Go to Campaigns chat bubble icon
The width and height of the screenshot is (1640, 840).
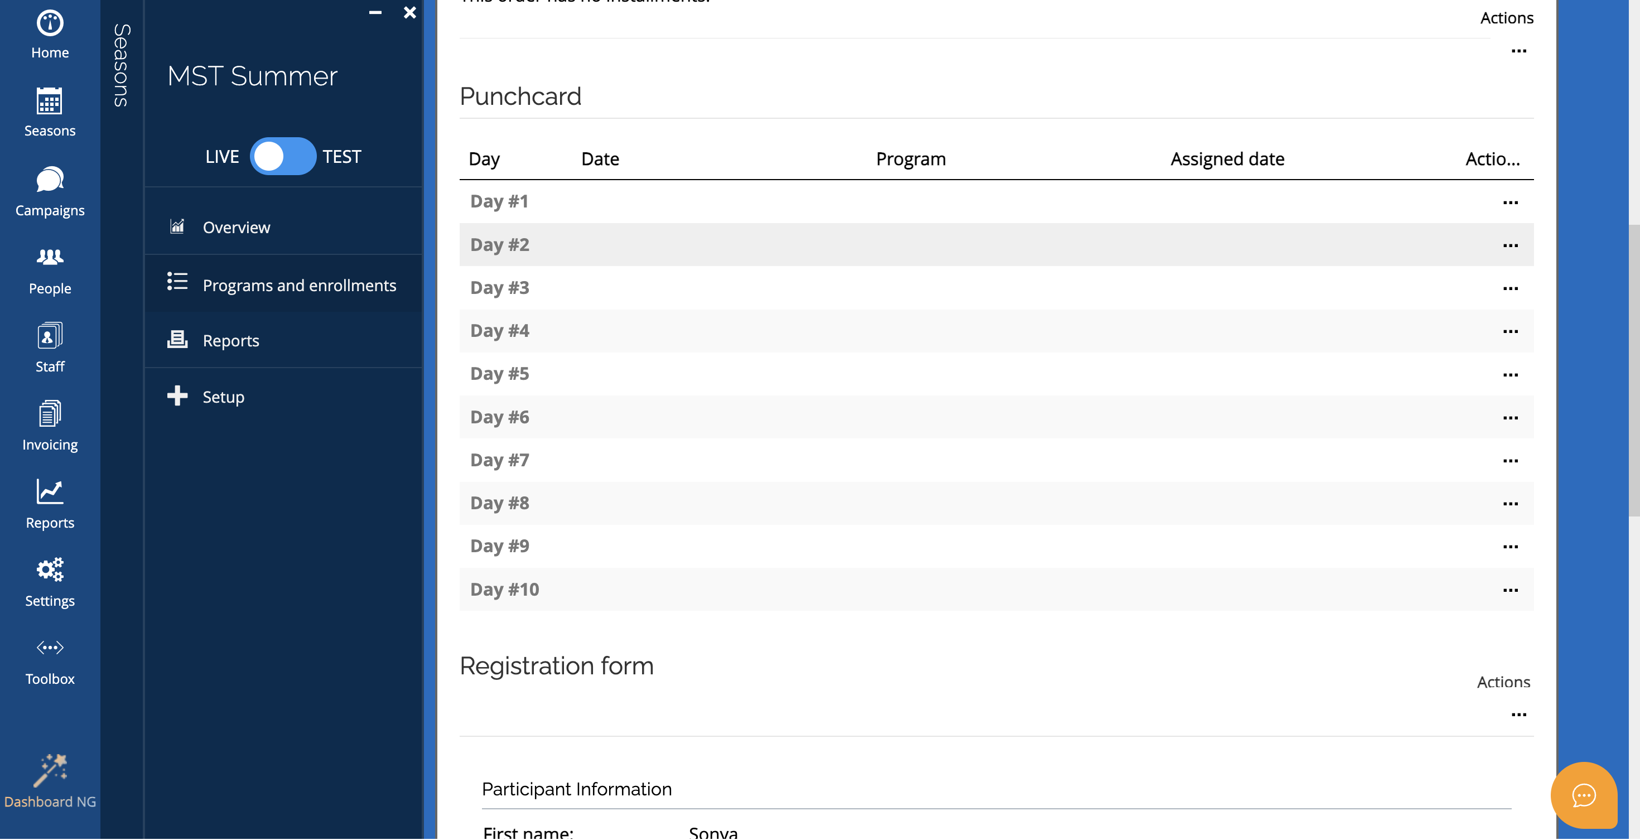[50, 180]
